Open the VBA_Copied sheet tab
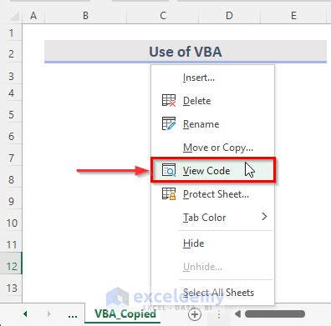This screenshot has height=326, width=331. [125, 314]
